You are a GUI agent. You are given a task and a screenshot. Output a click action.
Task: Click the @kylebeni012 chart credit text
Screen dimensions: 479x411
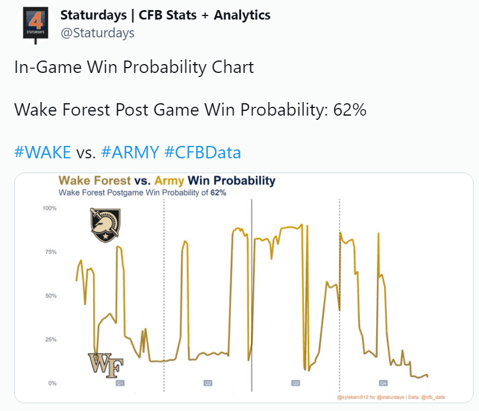pyautogui.click(x=391, y=397)
